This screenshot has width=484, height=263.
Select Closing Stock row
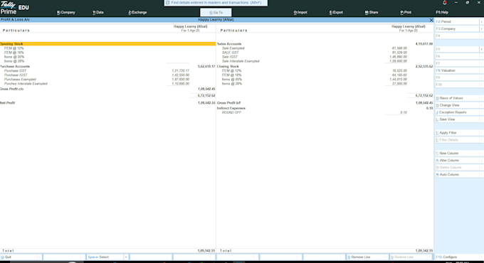[x=325, y=66]
